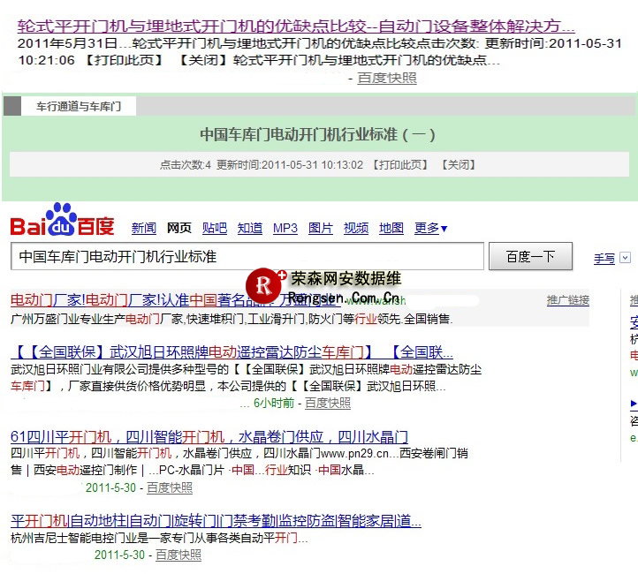
Task: Open the 更多 more categories dropdown
Action: tap(430, 229)
